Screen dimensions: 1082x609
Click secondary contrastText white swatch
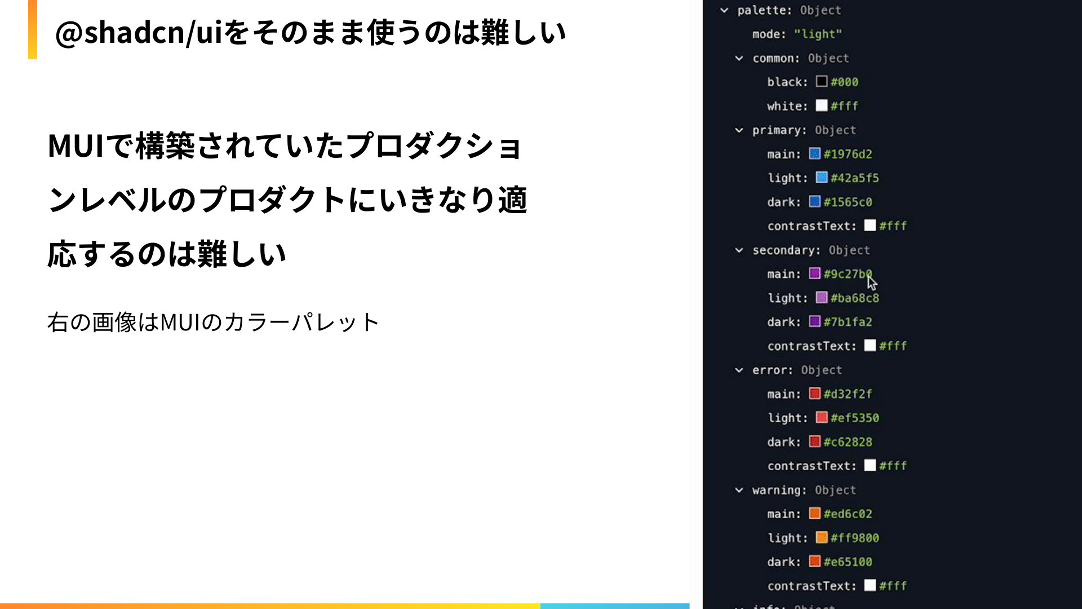click(870, 345)
